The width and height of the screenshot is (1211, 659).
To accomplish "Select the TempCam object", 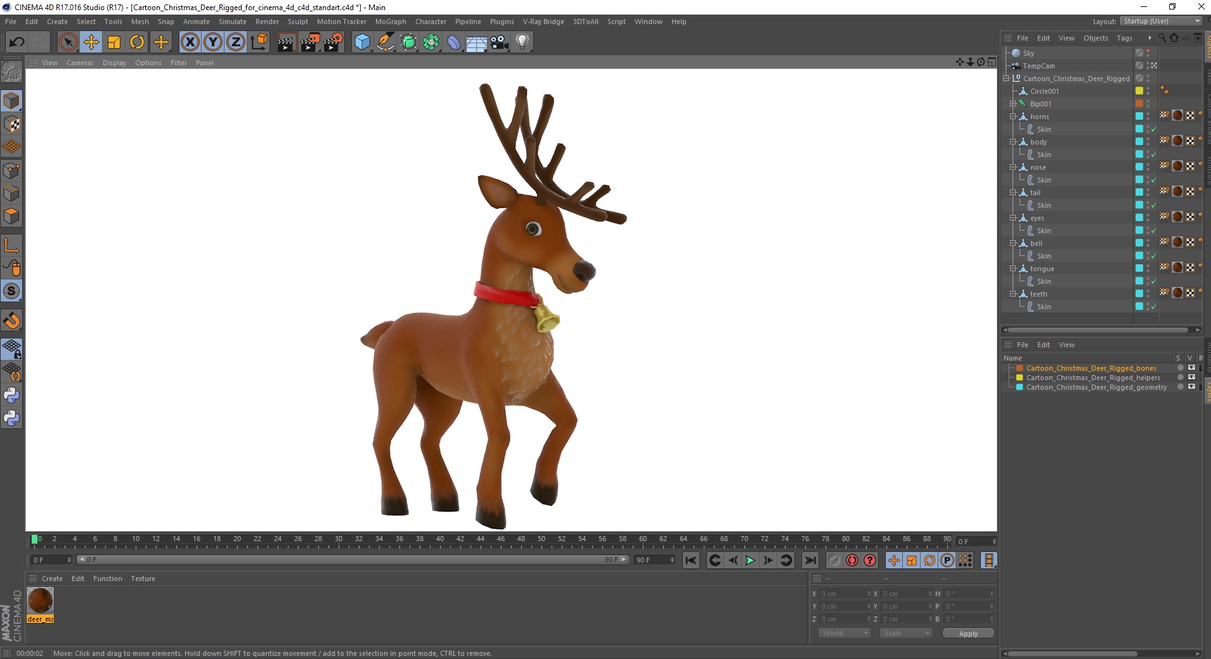I will [1039, 66].
